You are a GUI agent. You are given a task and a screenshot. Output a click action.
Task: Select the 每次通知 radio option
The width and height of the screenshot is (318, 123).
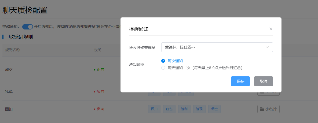click(163, 61)
